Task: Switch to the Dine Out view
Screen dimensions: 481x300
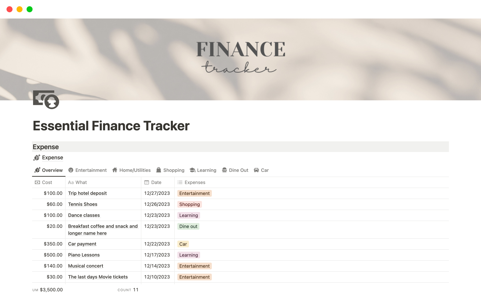Action: (x=238, y=170)
